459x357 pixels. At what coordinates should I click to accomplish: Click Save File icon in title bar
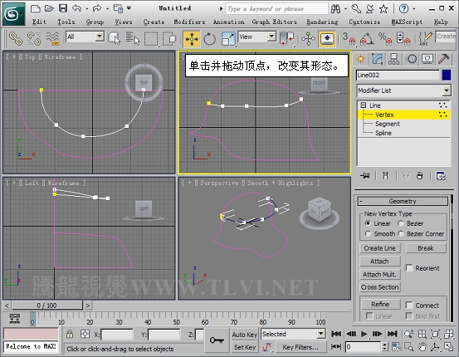[63, 8]
